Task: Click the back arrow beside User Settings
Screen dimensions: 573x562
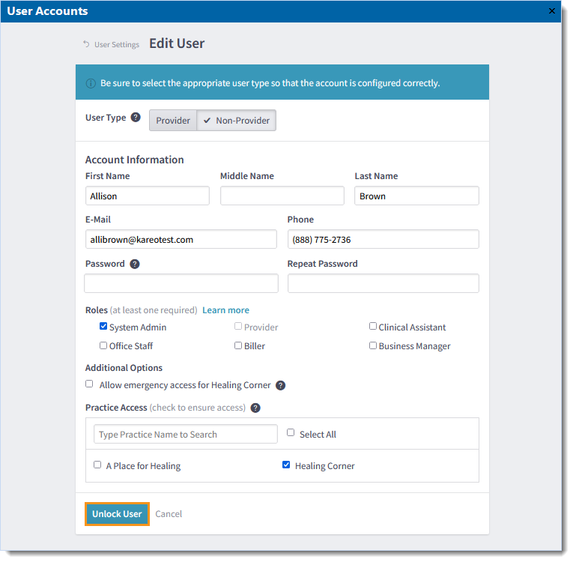Action: (x=86, y=44)
